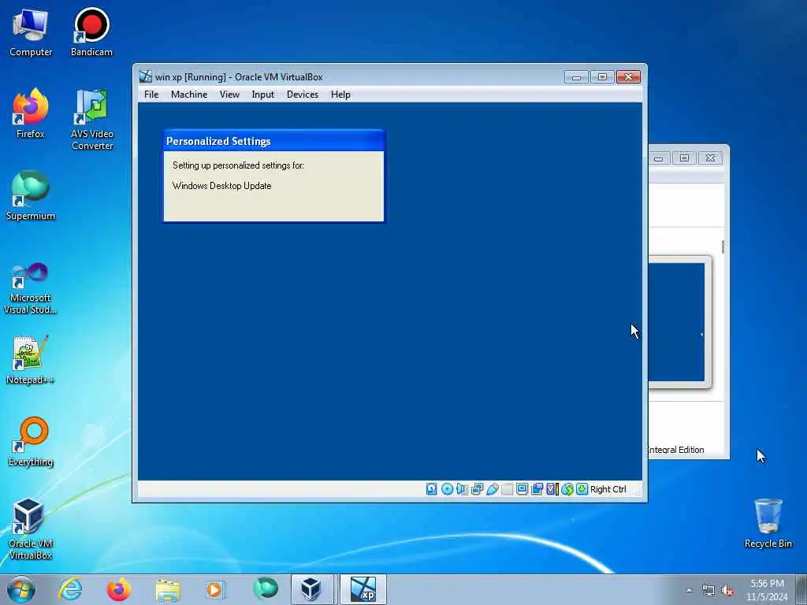Image resolution: width=807 pixels, height=605 pixels.
Task: Select the Firefox desktop shortcut
Action: tap(31, 113)
